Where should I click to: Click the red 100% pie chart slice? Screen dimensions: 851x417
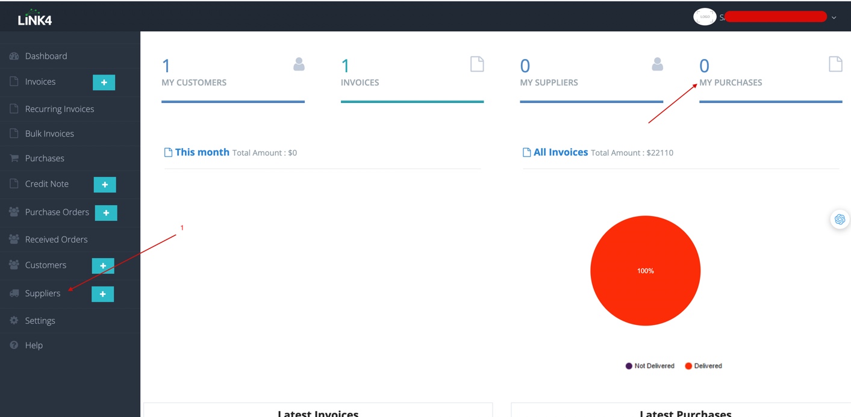[645, 271]
